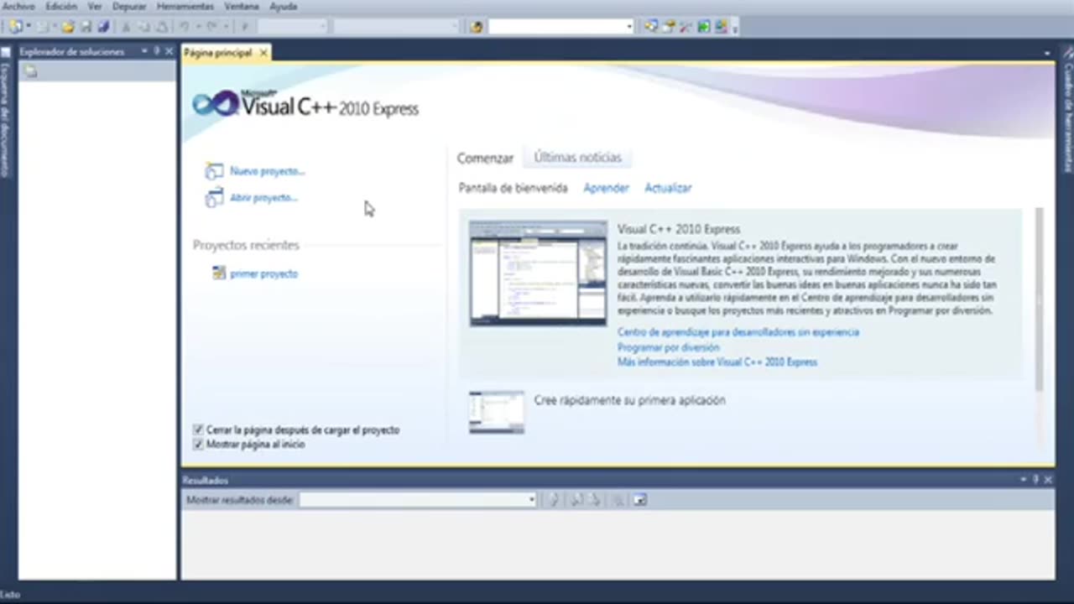This screenshot has height=604, width=1074.
Task: Open the Herramientas menu
Action: click(185, 6)
